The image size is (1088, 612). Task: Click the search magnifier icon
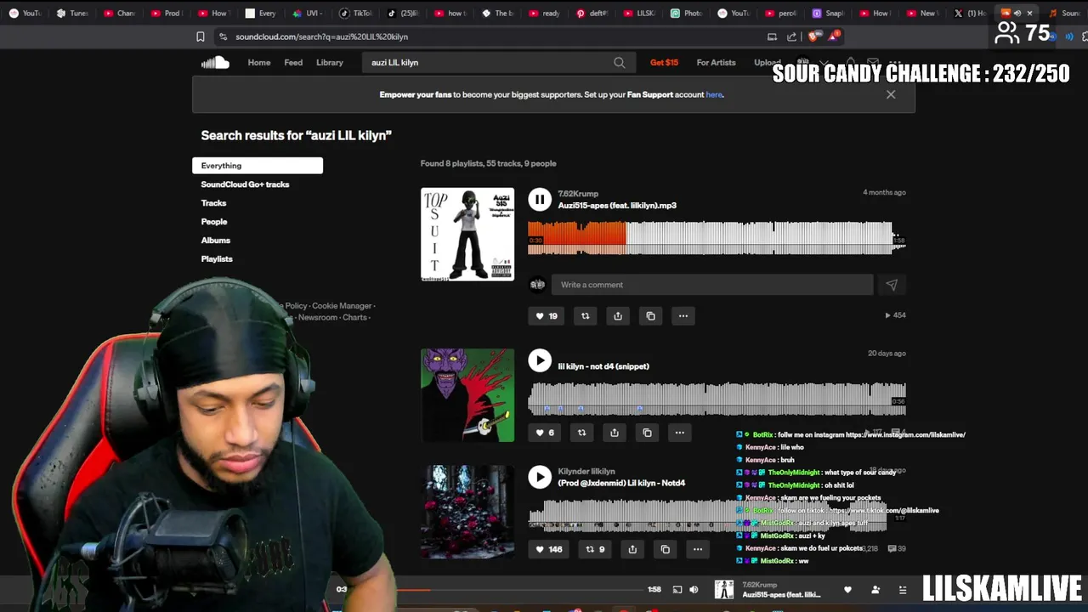620,62
